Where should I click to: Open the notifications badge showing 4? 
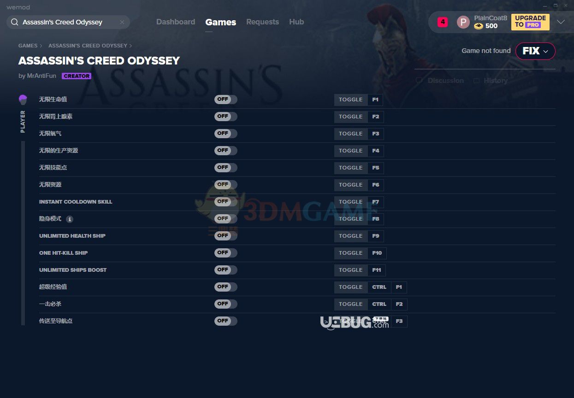tap(443, 22)
